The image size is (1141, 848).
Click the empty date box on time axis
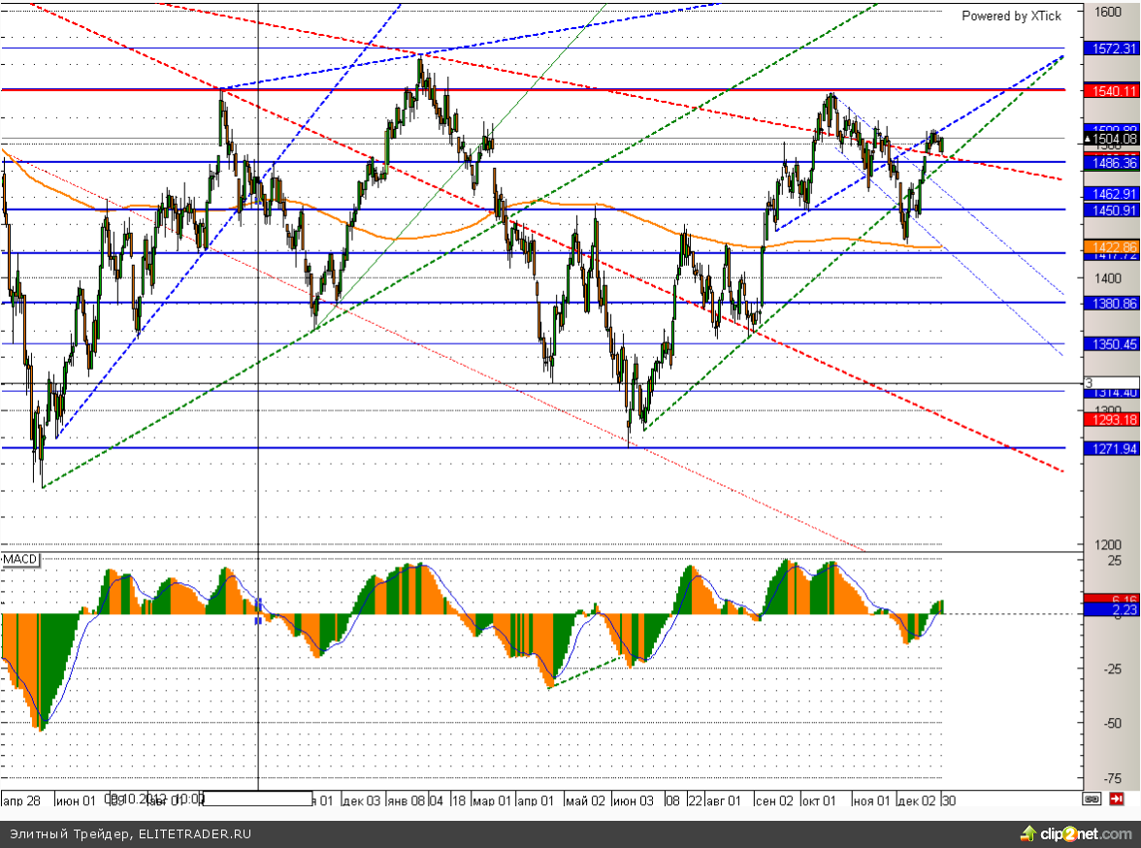(x=257, y=799)
